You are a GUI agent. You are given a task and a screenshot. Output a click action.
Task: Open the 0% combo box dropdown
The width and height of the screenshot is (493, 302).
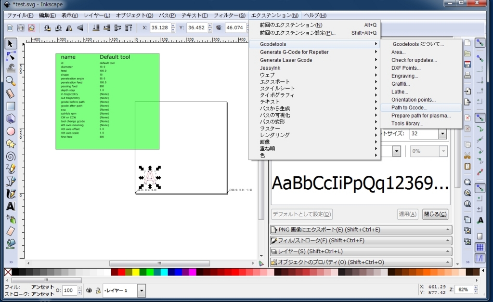coord(443,151)
